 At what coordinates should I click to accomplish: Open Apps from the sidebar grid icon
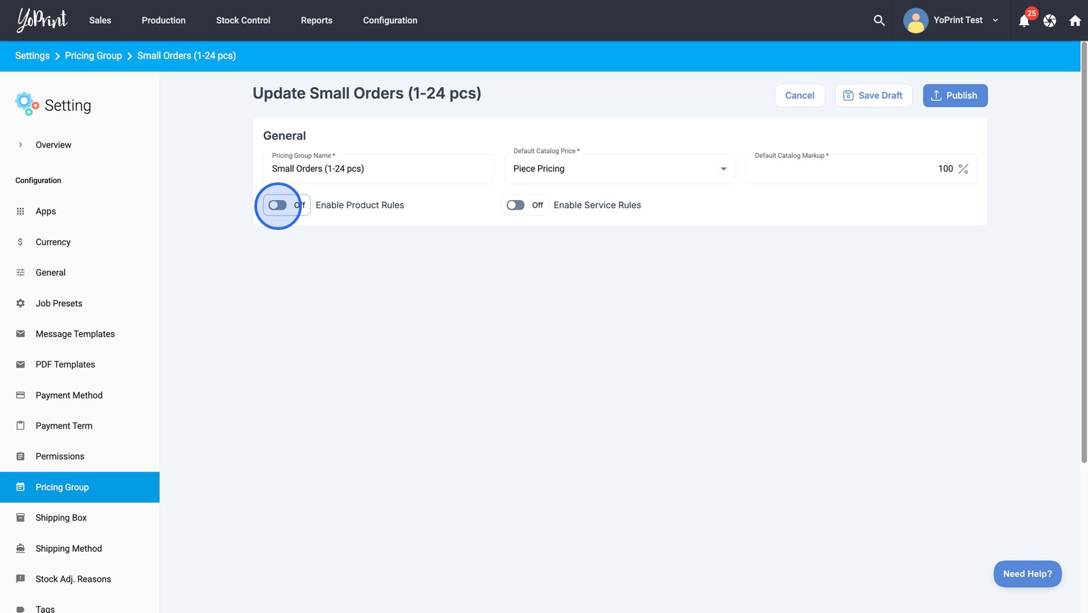tap(20, 212)
